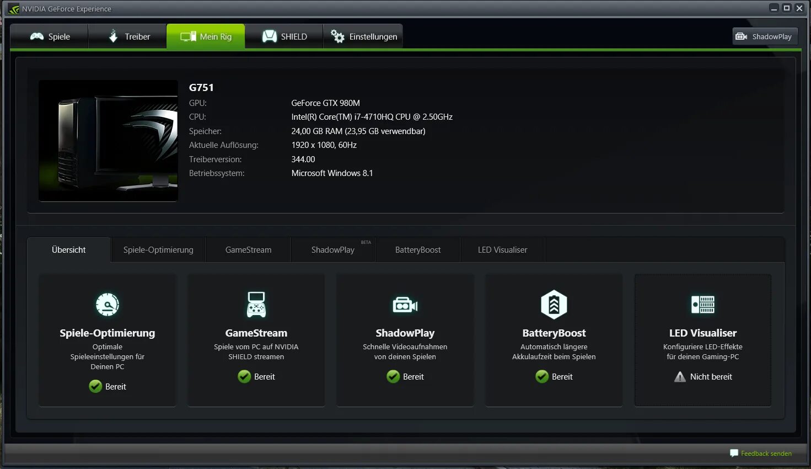Click the BatteryBoost card heading
Viewport: 811px width, 469px height.
(x=554, y=333)
